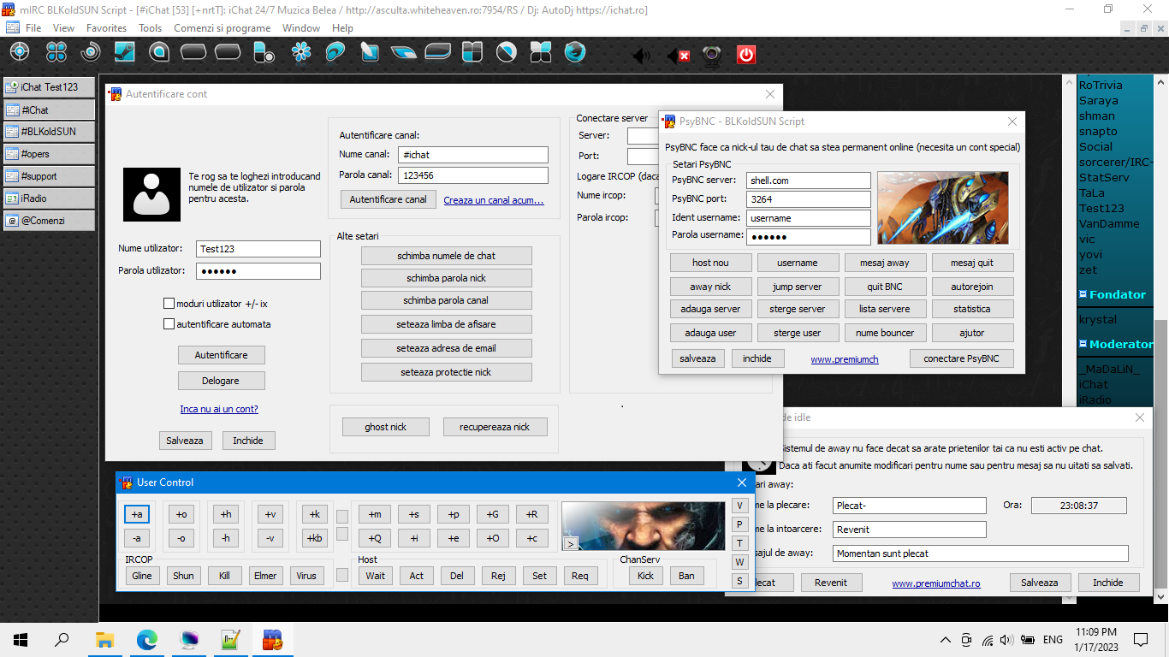
Task: Click the Nume utilizator input field
Action: [x=258, y=249]
